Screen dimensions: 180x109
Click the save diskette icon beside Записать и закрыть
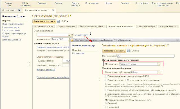(x=58, y=21)
